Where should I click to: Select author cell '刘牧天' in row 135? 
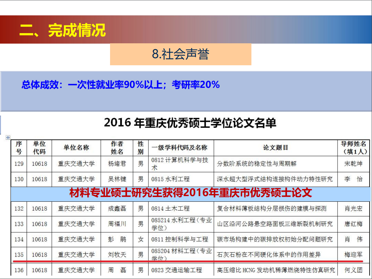click(x=117, y=255)
